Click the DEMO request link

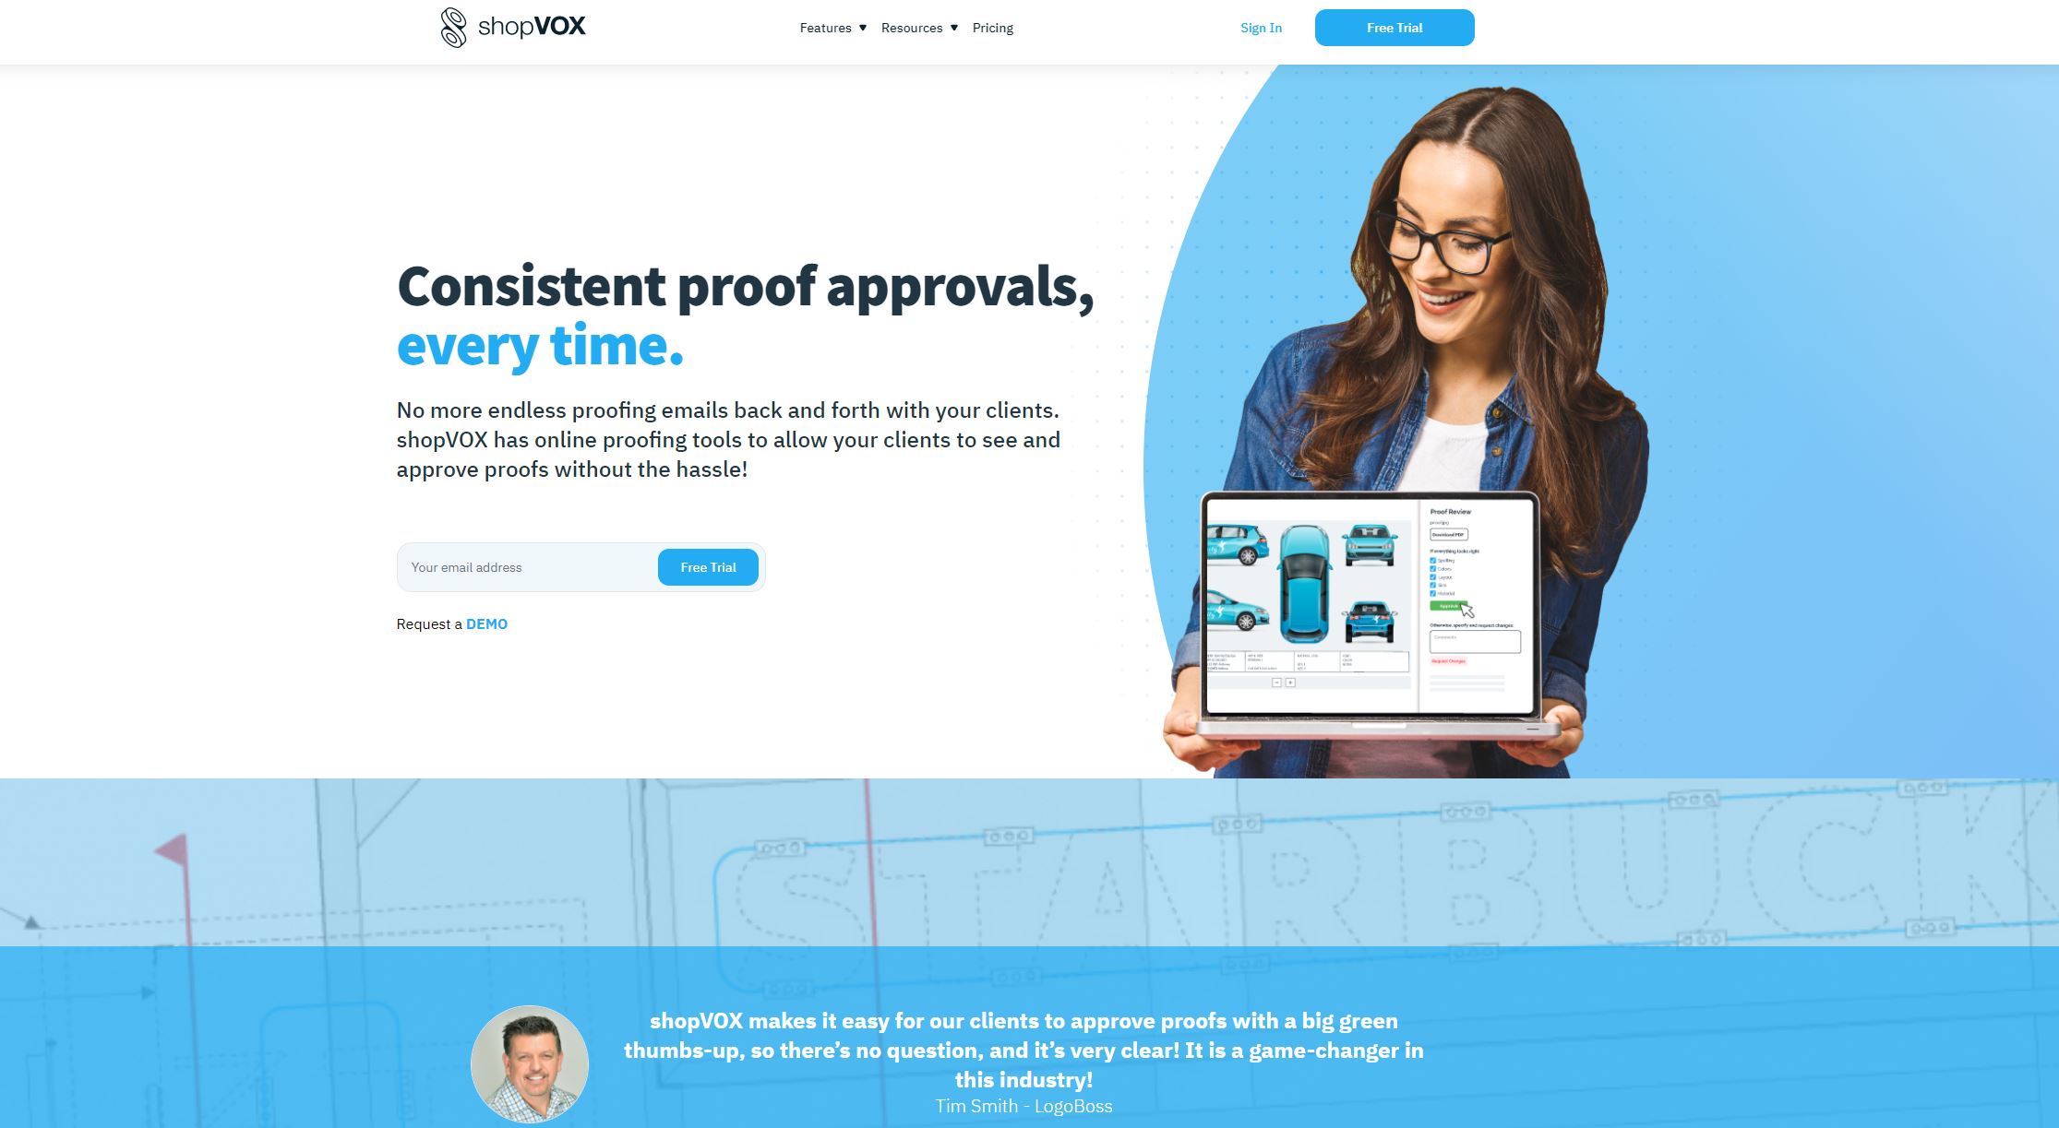[x=486, y=623]
